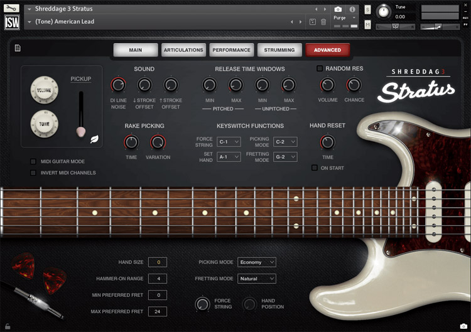Click the camera icon at bottom right
The image size is (471, 332).
pyautogui.click(x=463, y=326)
